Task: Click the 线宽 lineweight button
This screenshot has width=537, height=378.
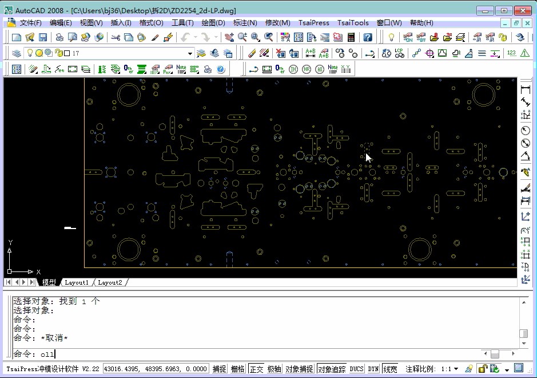Action: pos(390,369)
